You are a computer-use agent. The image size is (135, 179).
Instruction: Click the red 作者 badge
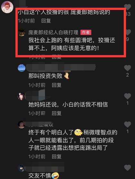[86, 33]
